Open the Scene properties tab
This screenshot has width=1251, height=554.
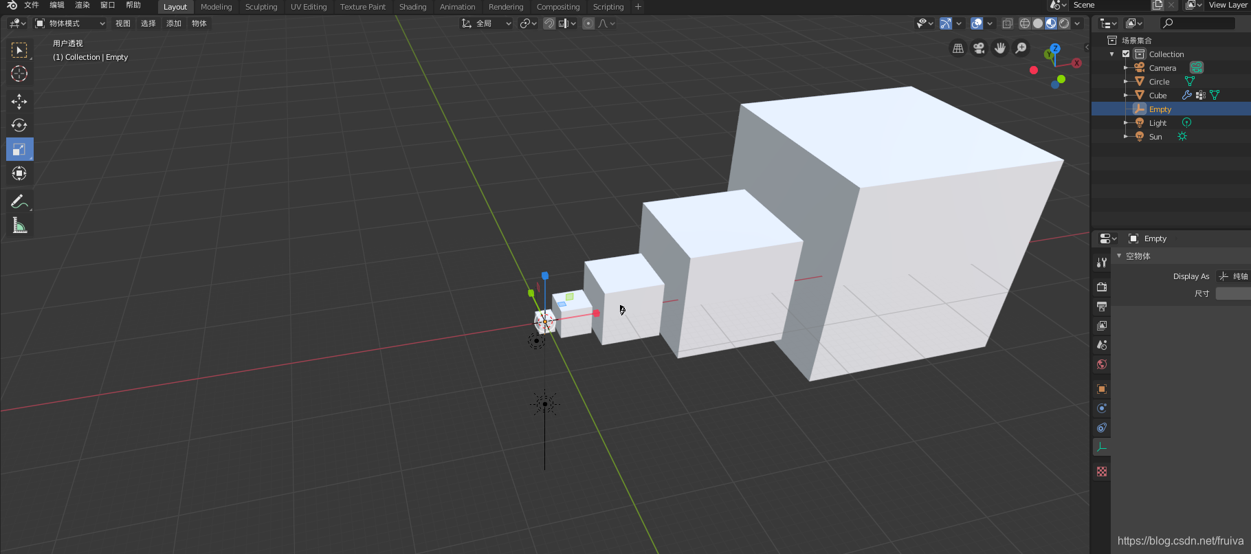[1102, 345]
